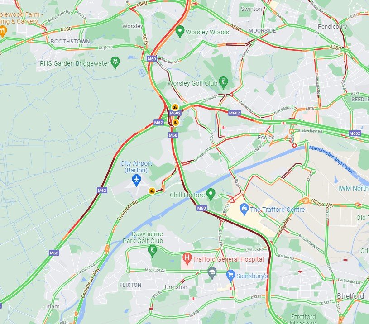Click the Trafford General Hospital label
369x324 pixels.
click(x=228, y=259)
